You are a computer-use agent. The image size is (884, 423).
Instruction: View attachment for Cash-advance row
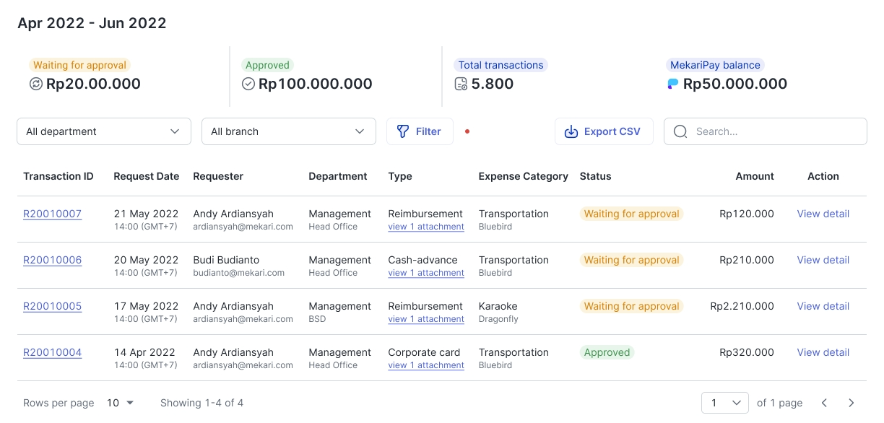coord(426,273)
